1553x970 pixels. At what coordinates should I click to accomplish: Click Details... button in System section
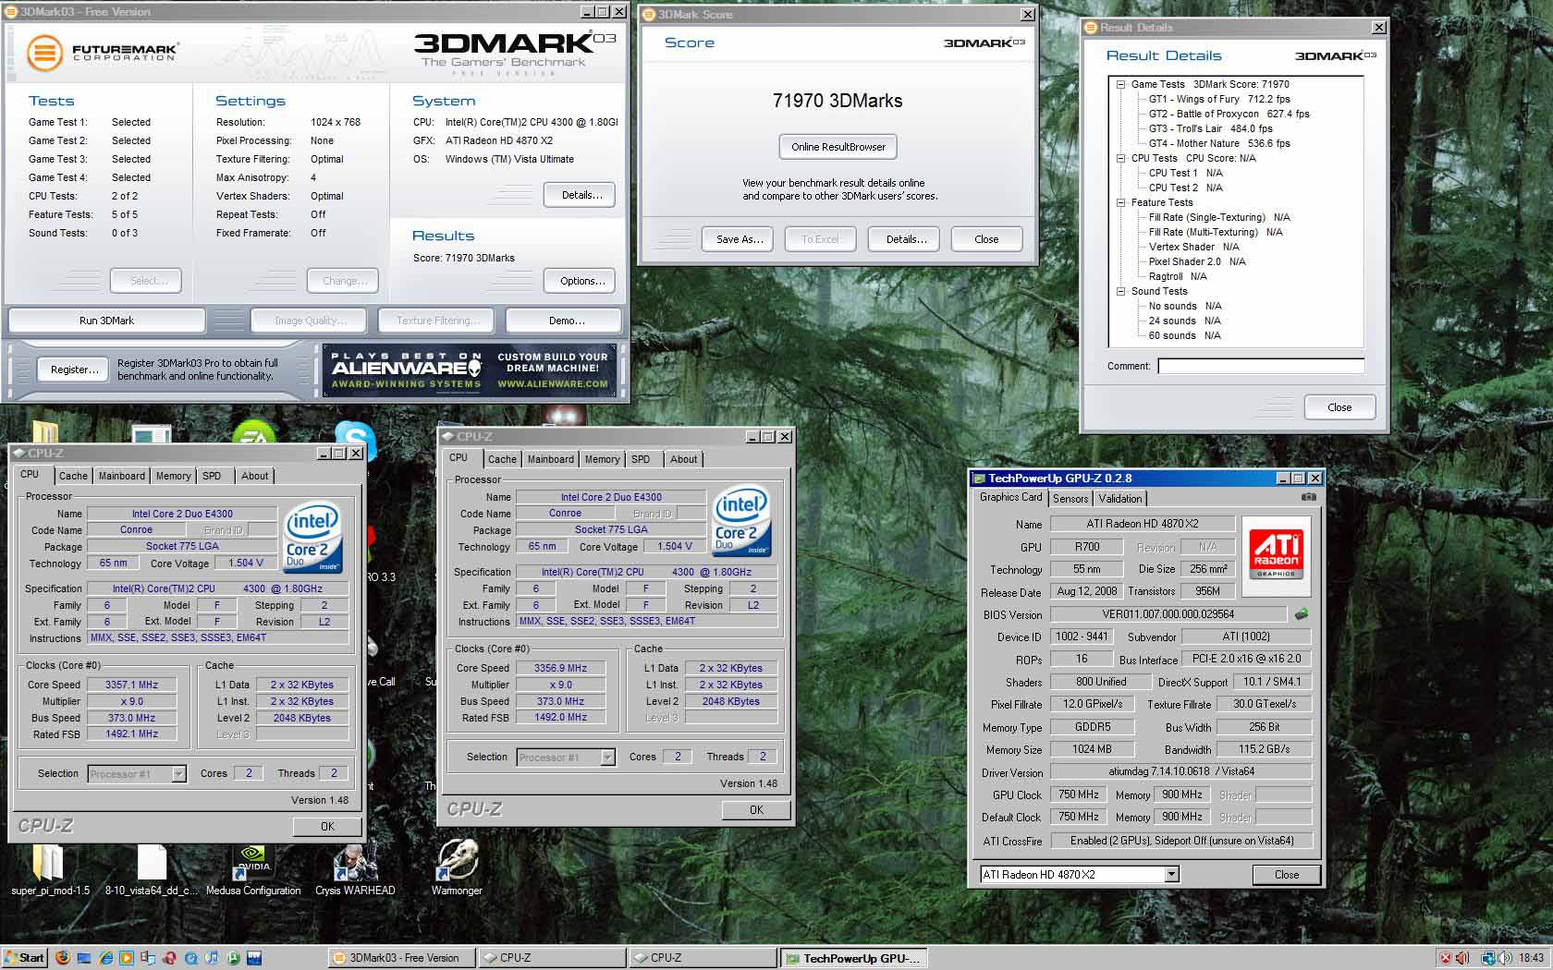(x=581, y=195)
